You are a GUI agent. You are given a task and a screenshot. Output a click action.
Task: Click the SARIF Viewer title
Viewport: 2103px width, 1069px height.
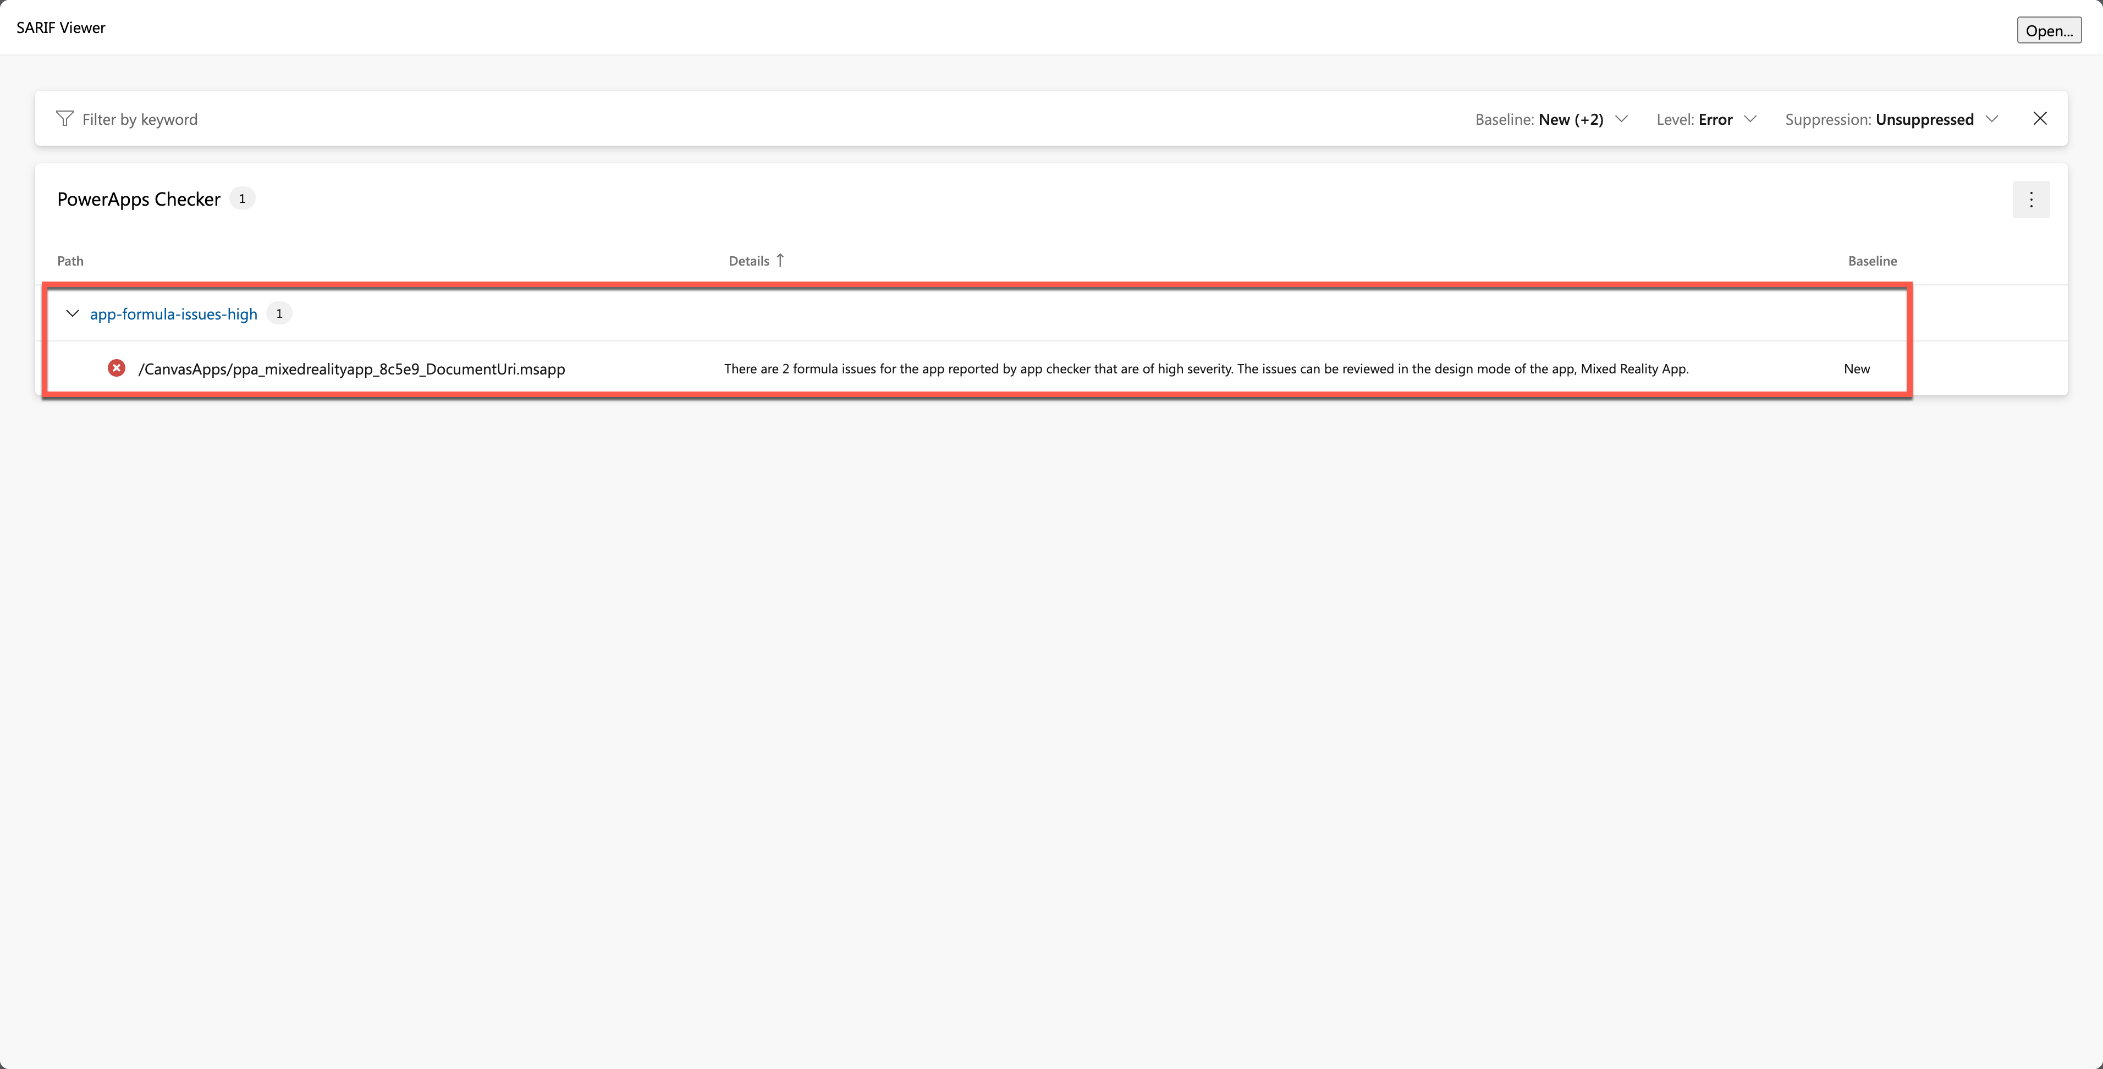coord(60,27)
